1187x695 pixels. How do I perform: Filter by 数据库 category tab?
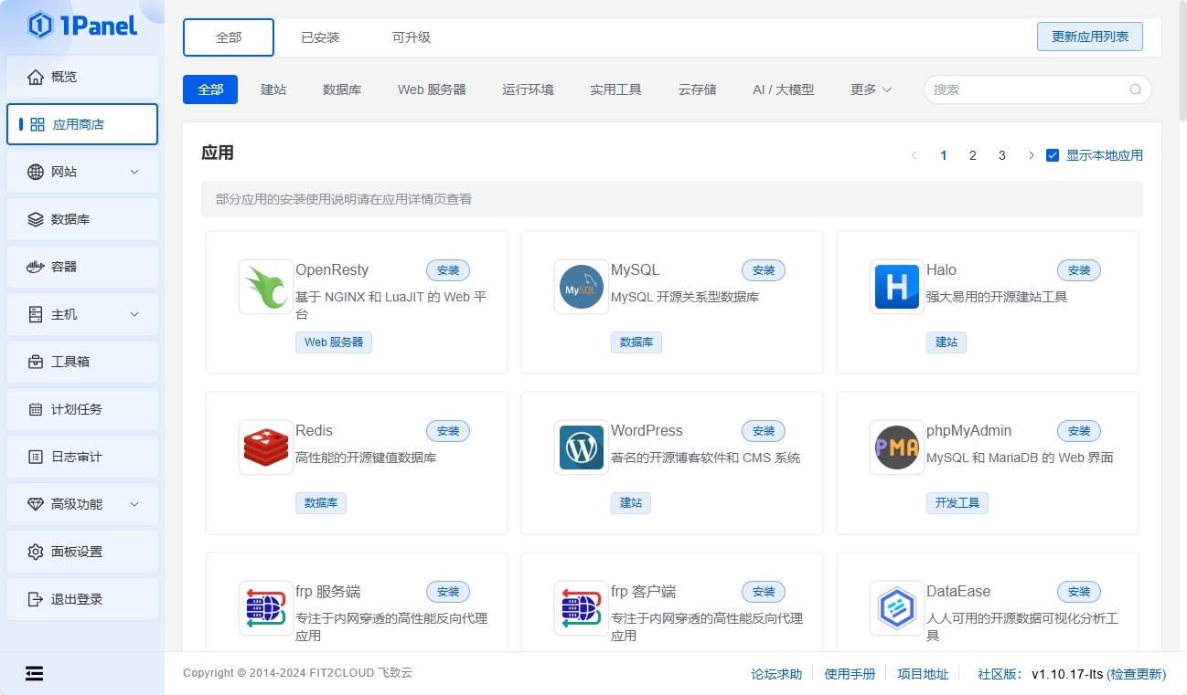tap(342, 90)
